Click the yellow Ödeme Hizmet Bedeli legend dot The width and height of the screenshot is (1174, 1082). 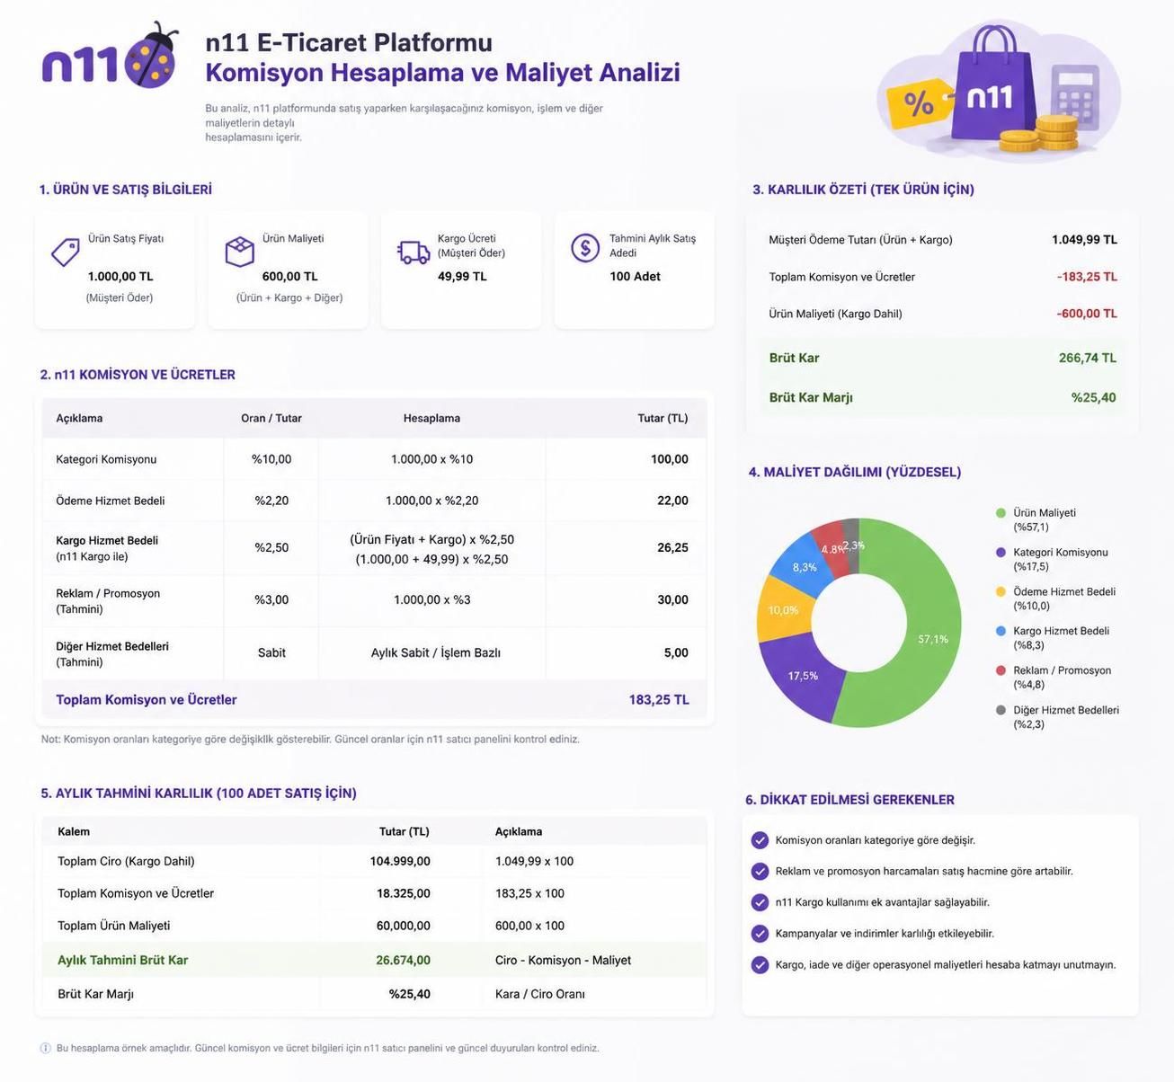(x=1001, y=592)
